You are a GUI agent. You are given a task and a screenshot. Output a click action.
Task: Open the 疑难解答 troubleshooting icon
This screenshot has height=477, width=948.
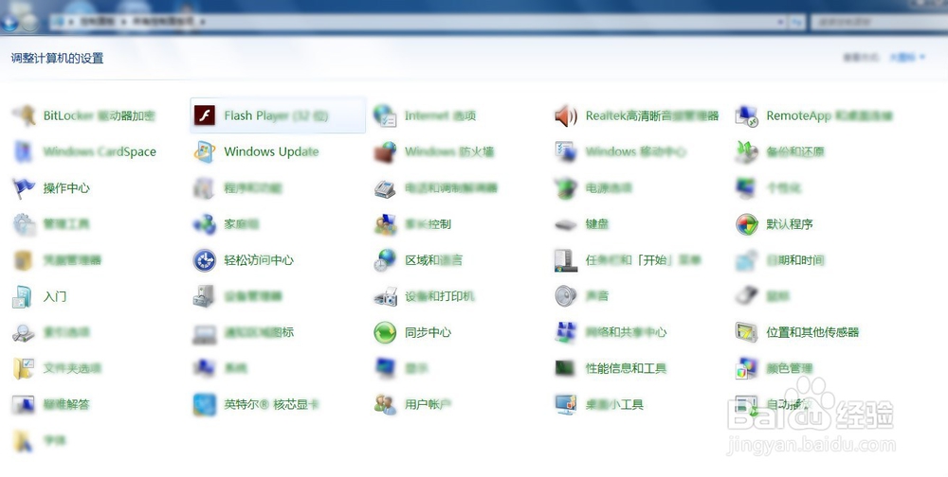[x=25, y=404]
